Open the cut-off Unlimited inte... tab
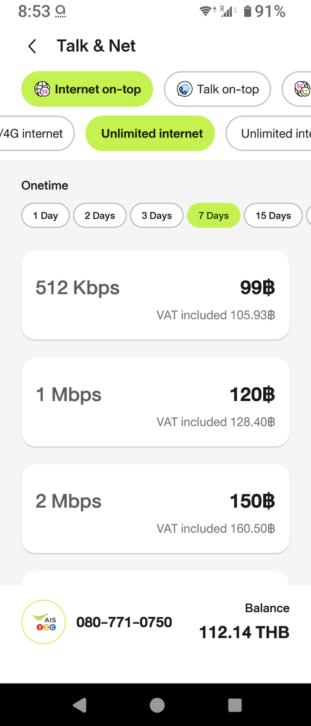This screenshot has width=311, height=726. [x=269, y=133]
